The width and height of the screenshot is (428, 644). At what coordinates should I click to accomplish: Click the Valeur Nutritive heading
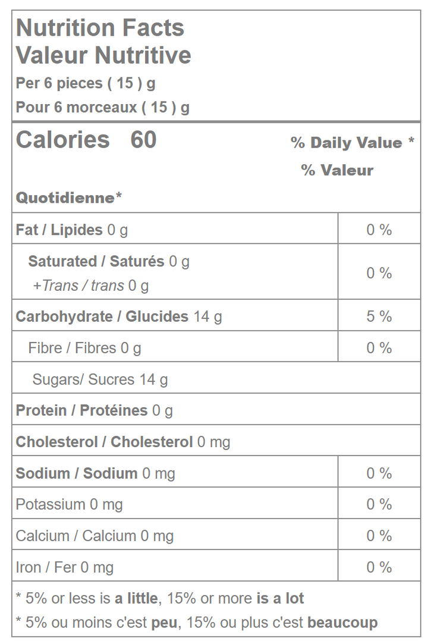pyautogui.click(x=103, y=55)
